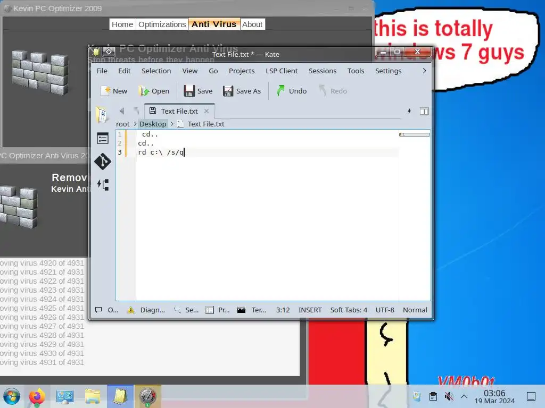Open the UTF-8 encoding dropdown
Screen dimensions: 545x408
385,310
